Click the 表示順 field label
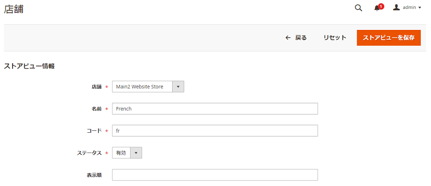 point(94,175)
